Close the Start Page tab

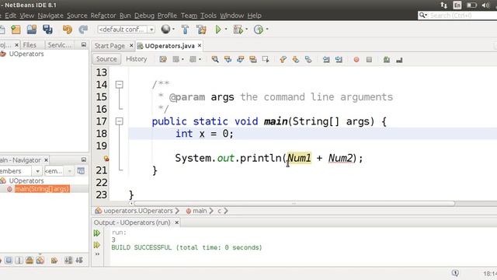(131, 46)
